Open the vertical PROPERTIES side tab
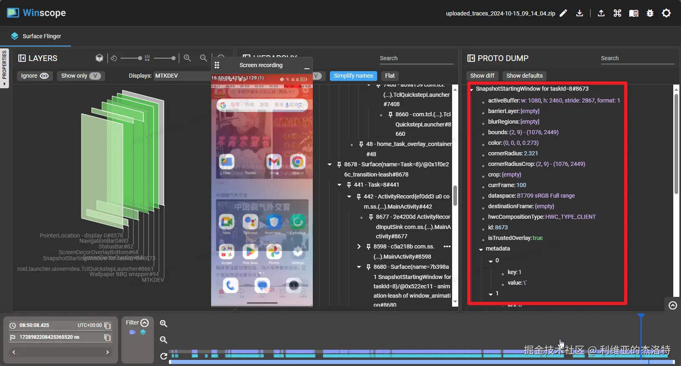 pyautogui.click(x=4, y=67)
